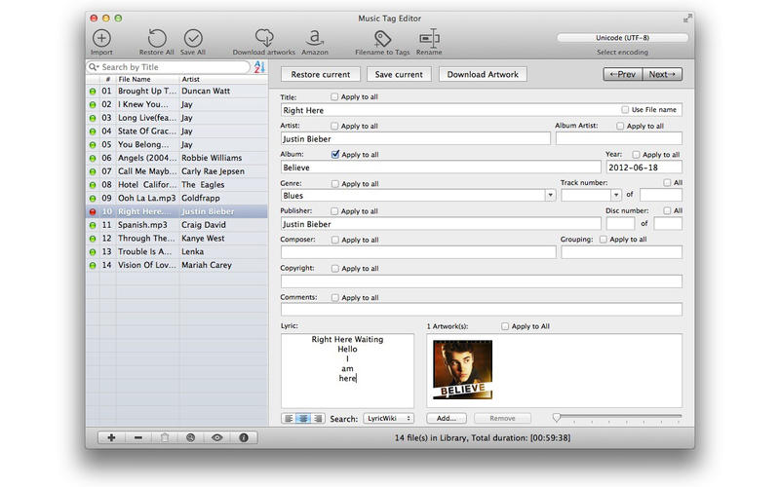
Task: Click the eye preview icon in bottom bar
Action: [x=216, y=437]
